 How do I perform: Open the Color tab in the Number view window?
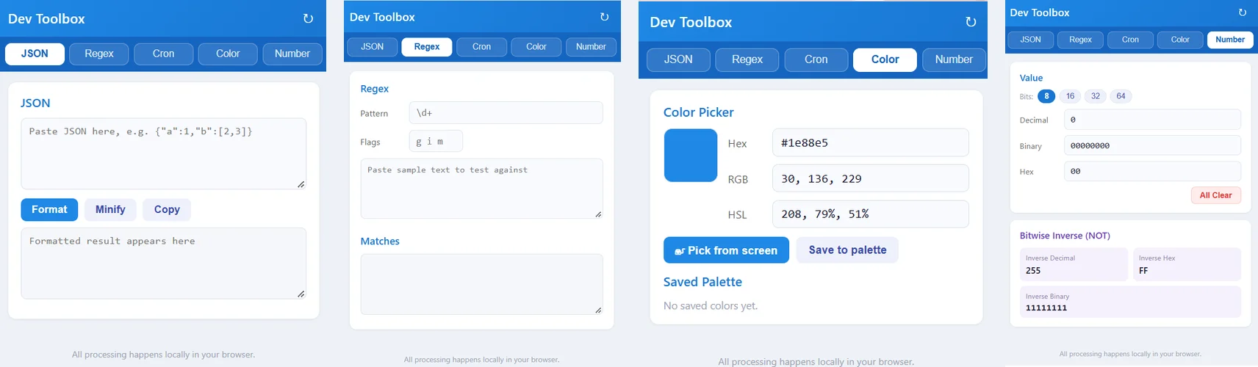(x=1180, y=40)
